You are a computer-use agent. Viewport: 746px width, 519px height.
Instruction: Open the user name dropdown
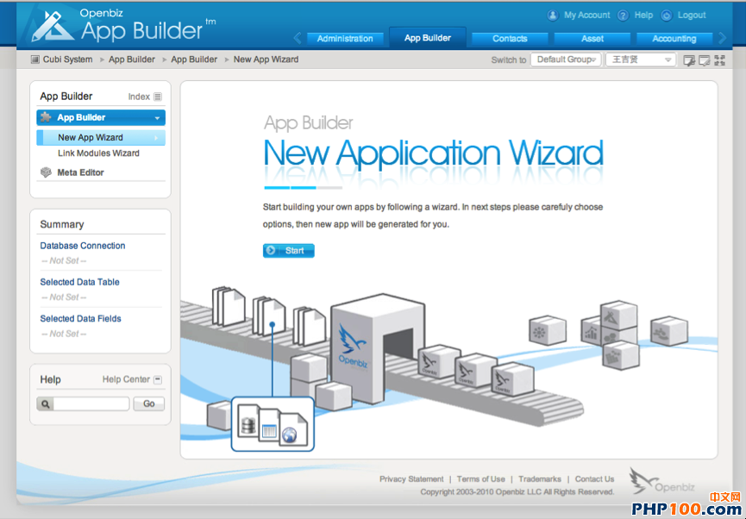(x=641, y=60)
